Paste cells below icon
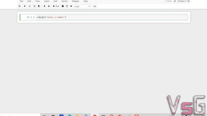This screenshot has width=207, height=116. pos(39,6)
